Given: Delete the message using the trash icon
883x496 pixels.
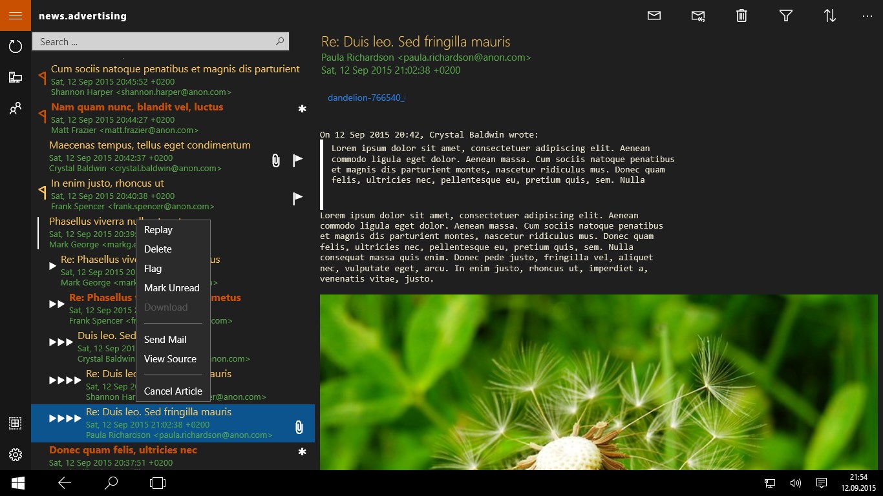Looking at the screenshot, I should pos(741,15).
